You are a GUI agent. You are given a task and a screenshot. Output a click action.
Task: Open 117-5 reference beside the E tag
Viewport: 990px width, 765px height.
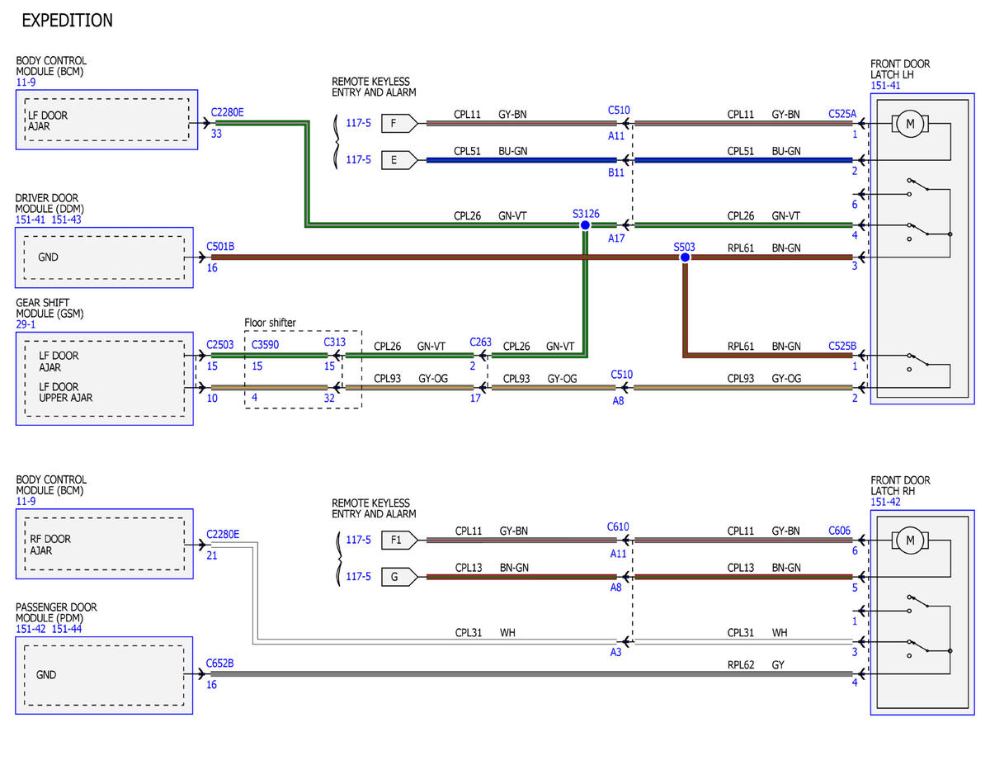click(358, 160)
